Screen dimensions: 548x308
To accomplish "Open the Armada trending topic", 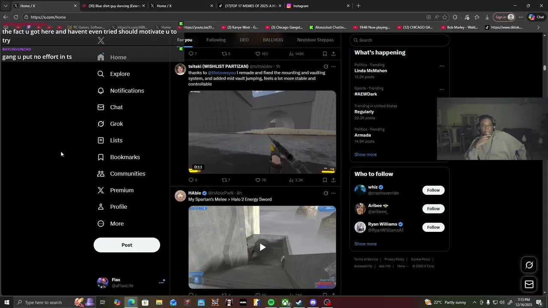I will (363, 135).
